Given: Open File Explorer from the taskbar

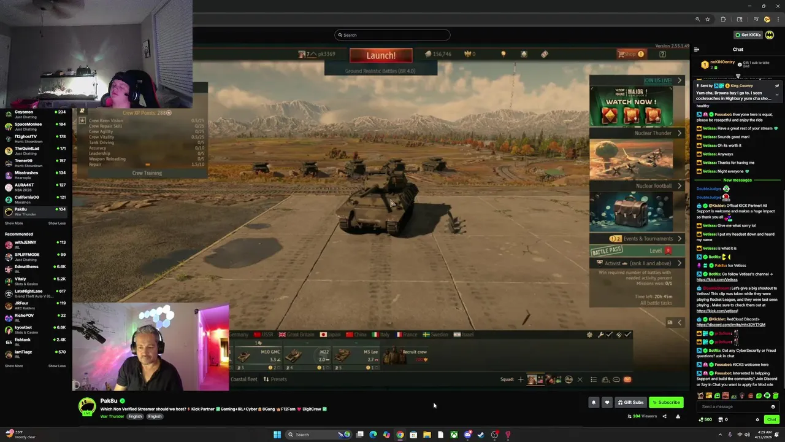Looking at the screenshot, I should pyautogui.click(x=427, y=435).
